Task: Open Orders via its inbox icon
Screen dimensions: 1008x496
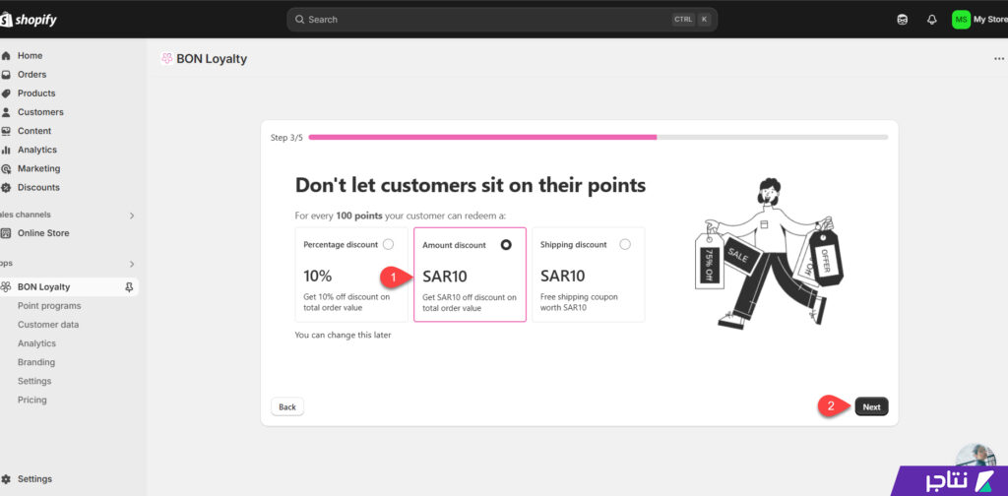Action: pyautogui.click(x=7, y=75)
